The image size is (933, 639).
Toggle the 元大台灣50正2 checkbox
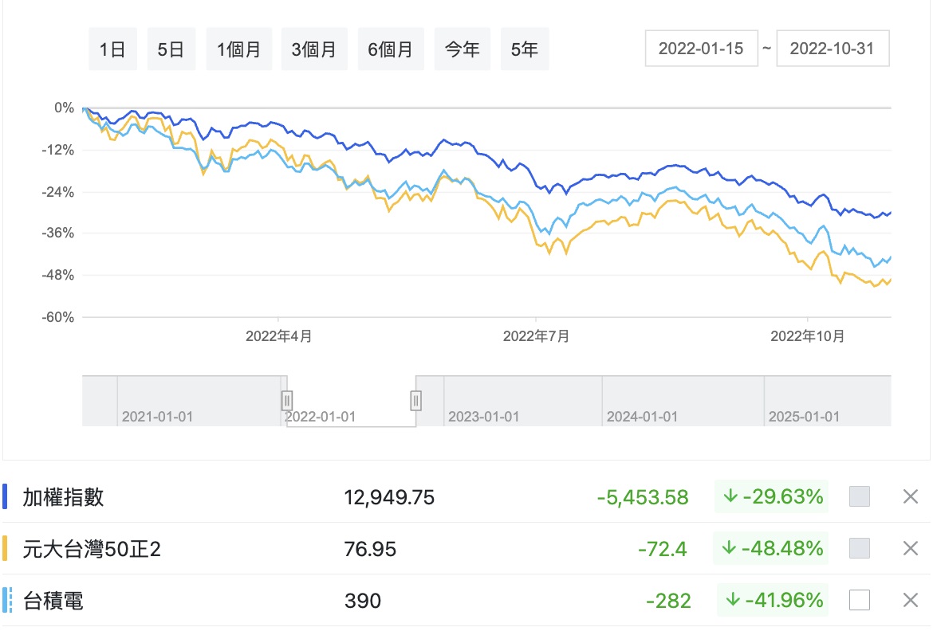pyautogui.click(x=860, y=548)
